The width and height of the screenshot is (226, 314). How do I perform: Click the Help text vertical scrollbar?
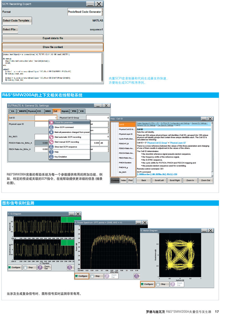[212, 149]
